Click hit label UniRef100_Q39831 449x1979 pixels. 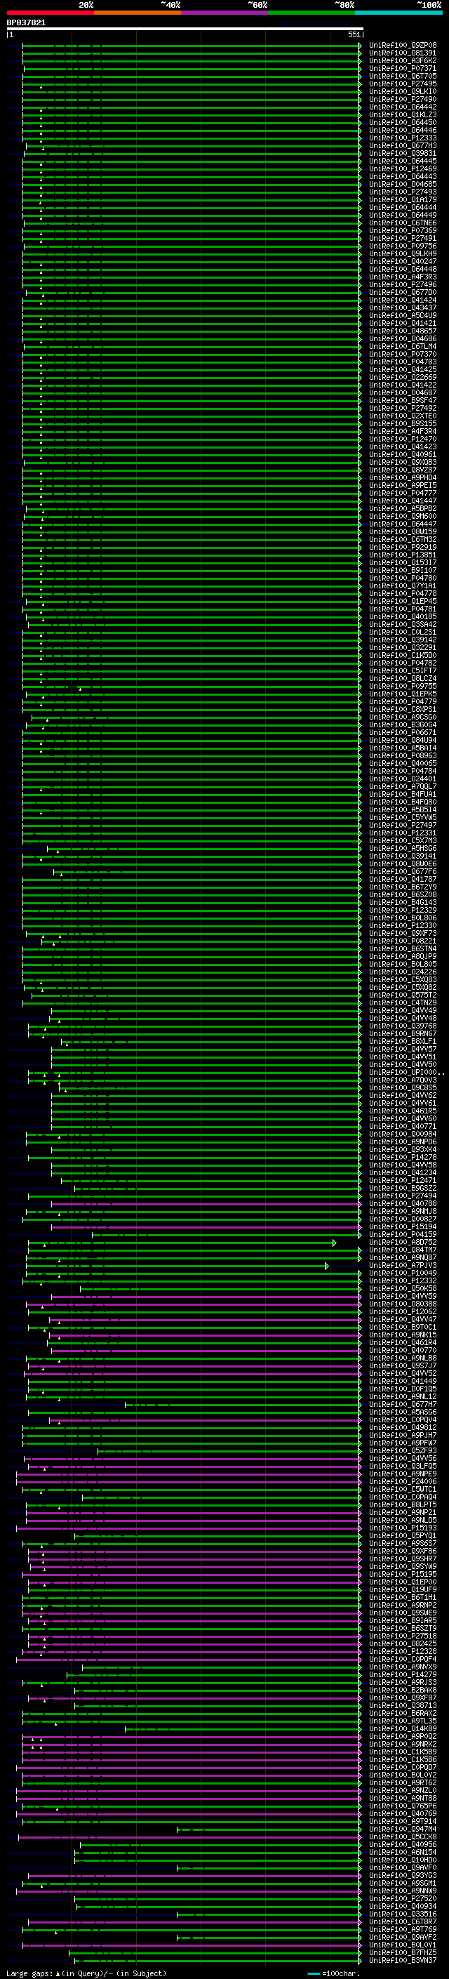coord(403,153)
